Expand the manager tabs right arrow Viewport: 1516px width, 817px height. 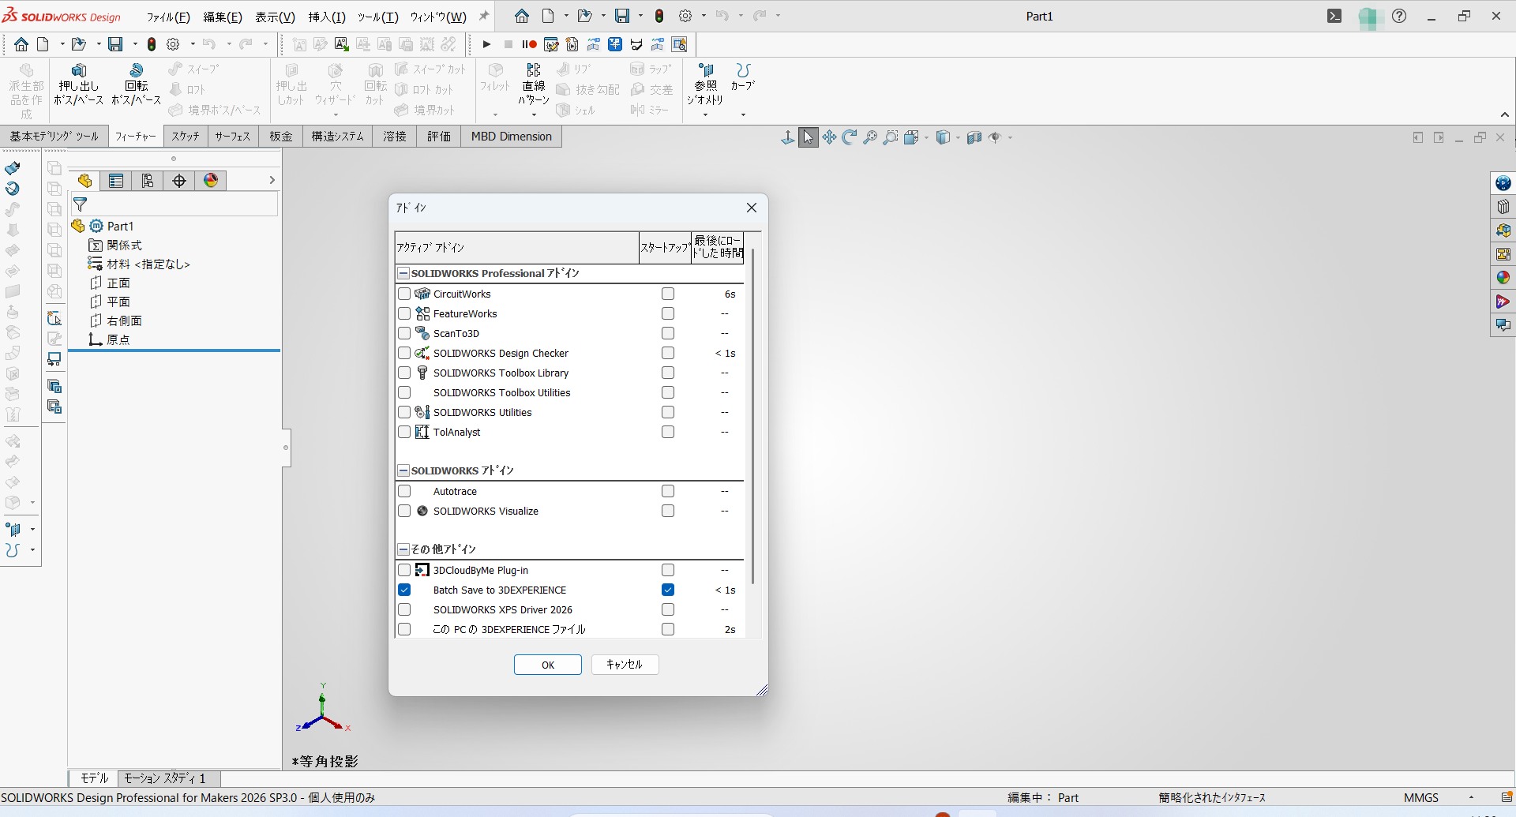click(272, 181)
